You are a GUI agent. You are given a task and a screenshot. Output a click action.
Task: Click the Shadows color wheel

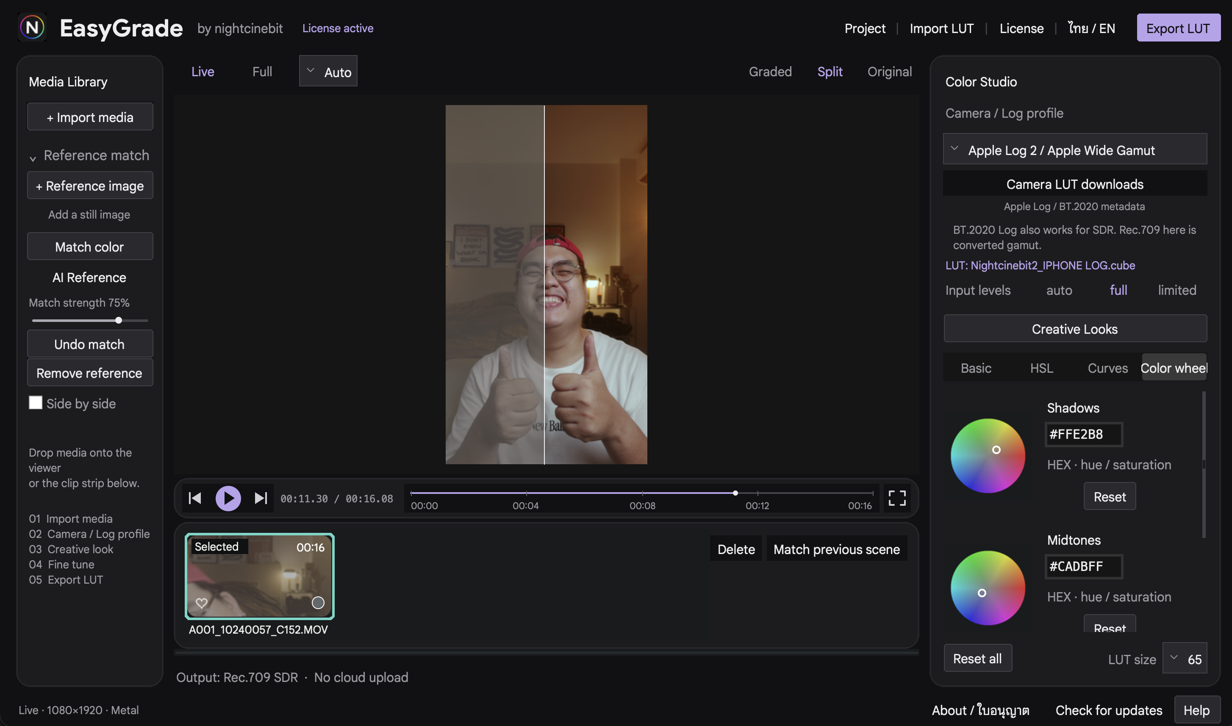(x=988, y=455)
